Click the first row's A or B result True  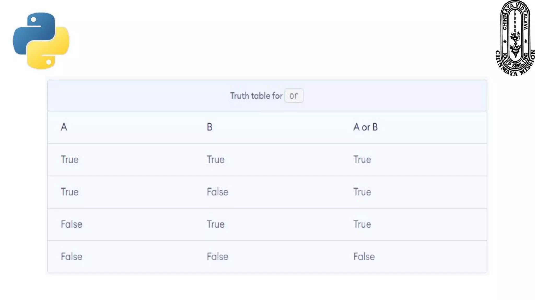362,159
